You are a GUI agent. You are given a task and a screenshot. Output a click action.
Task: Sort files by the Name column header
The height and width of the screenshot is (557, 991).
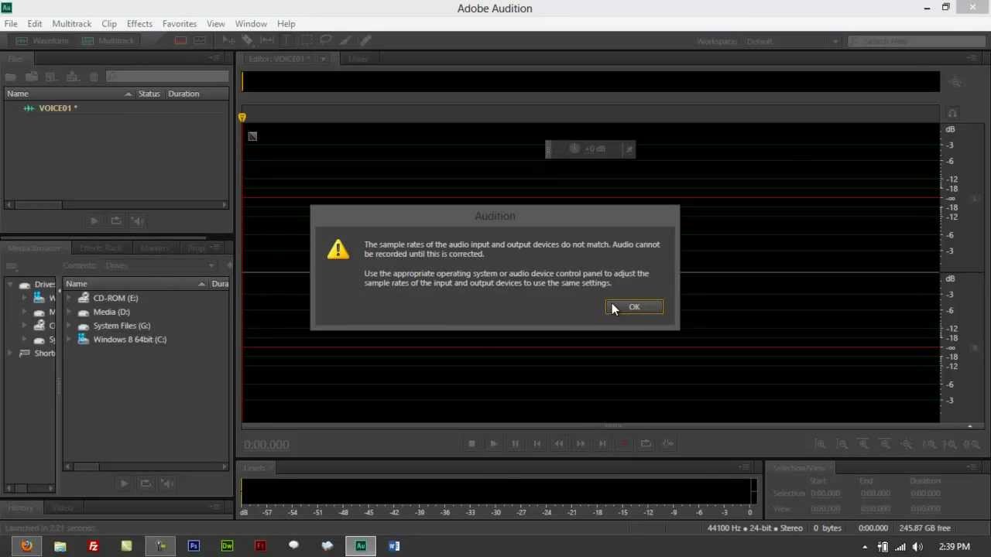(69, 94)
